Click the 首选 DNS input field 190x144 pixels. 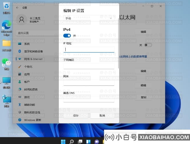[x=89, y=99]
